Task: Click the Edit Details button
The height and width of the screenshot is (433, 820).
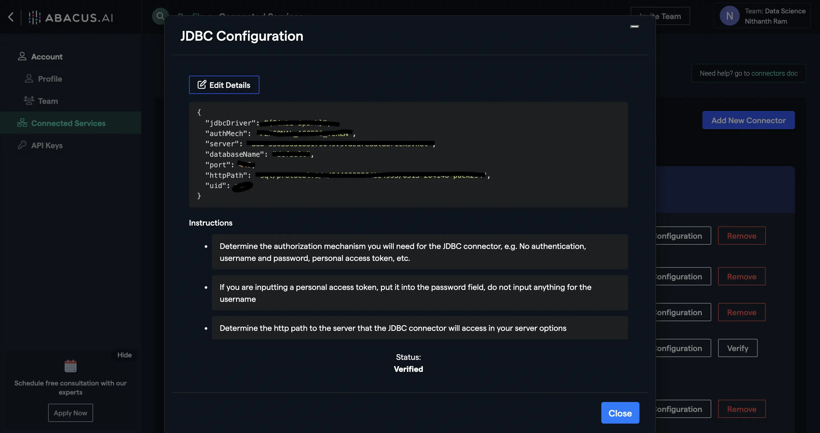Action: point(224,84)
